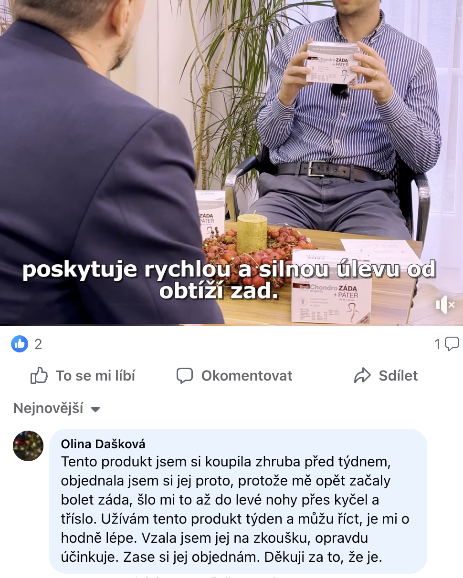Click the 1 comments count number

(x=437, y=344)
